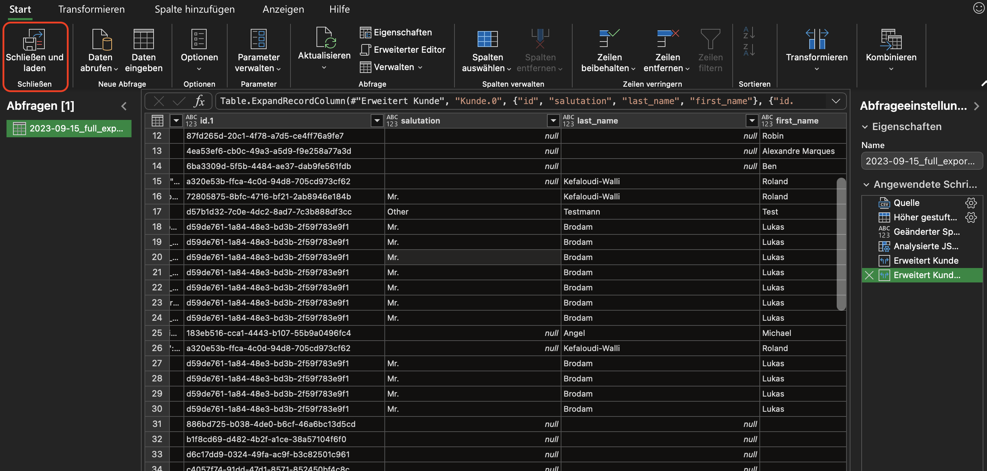Change data type of last_name column
Viewport: 987px width, 471px height.
568,121
